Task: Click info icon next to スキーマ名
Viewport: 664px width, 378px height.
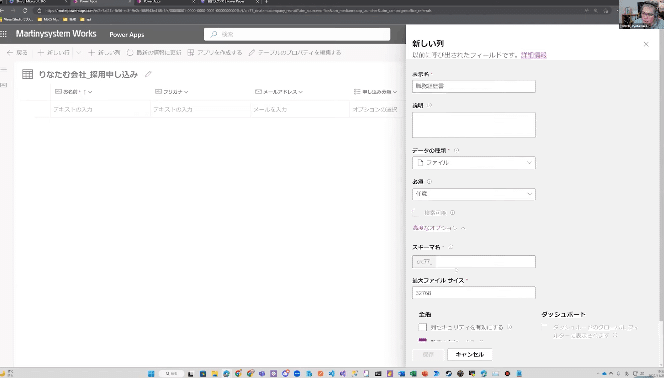Action: point(451,247)
